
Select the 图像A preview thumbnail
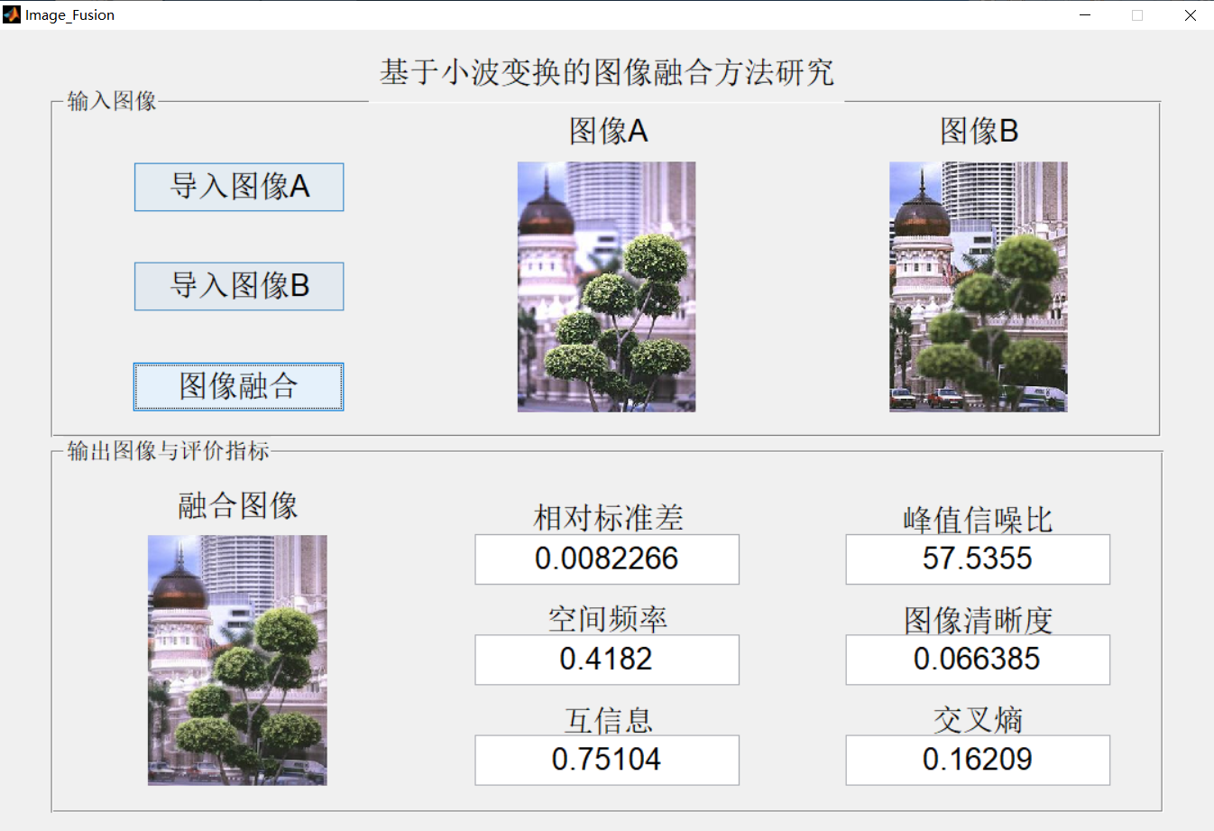click(x=606, y=287)
